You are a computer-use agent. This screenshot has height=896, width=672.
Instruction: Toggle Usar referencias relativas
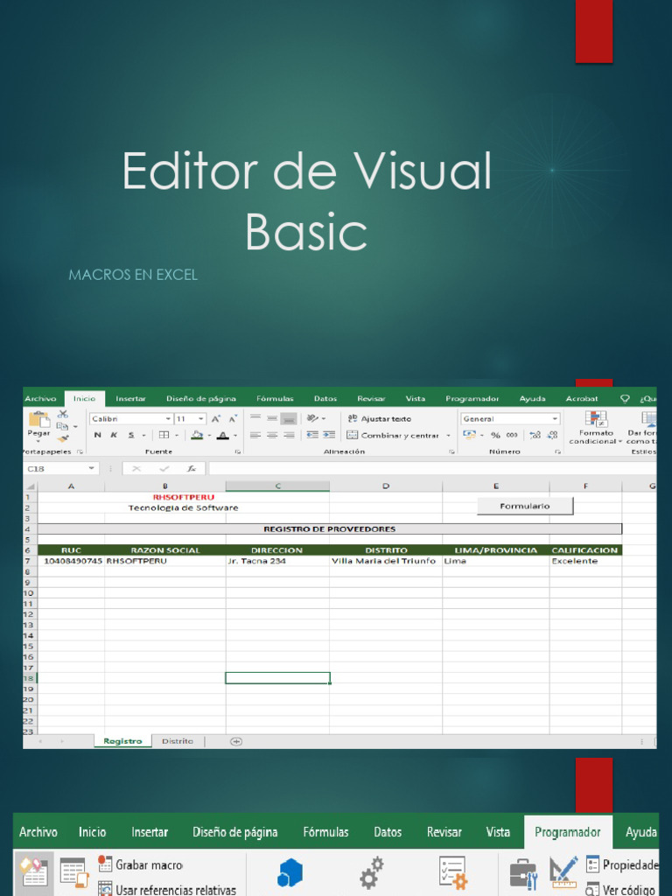point(167,890)
